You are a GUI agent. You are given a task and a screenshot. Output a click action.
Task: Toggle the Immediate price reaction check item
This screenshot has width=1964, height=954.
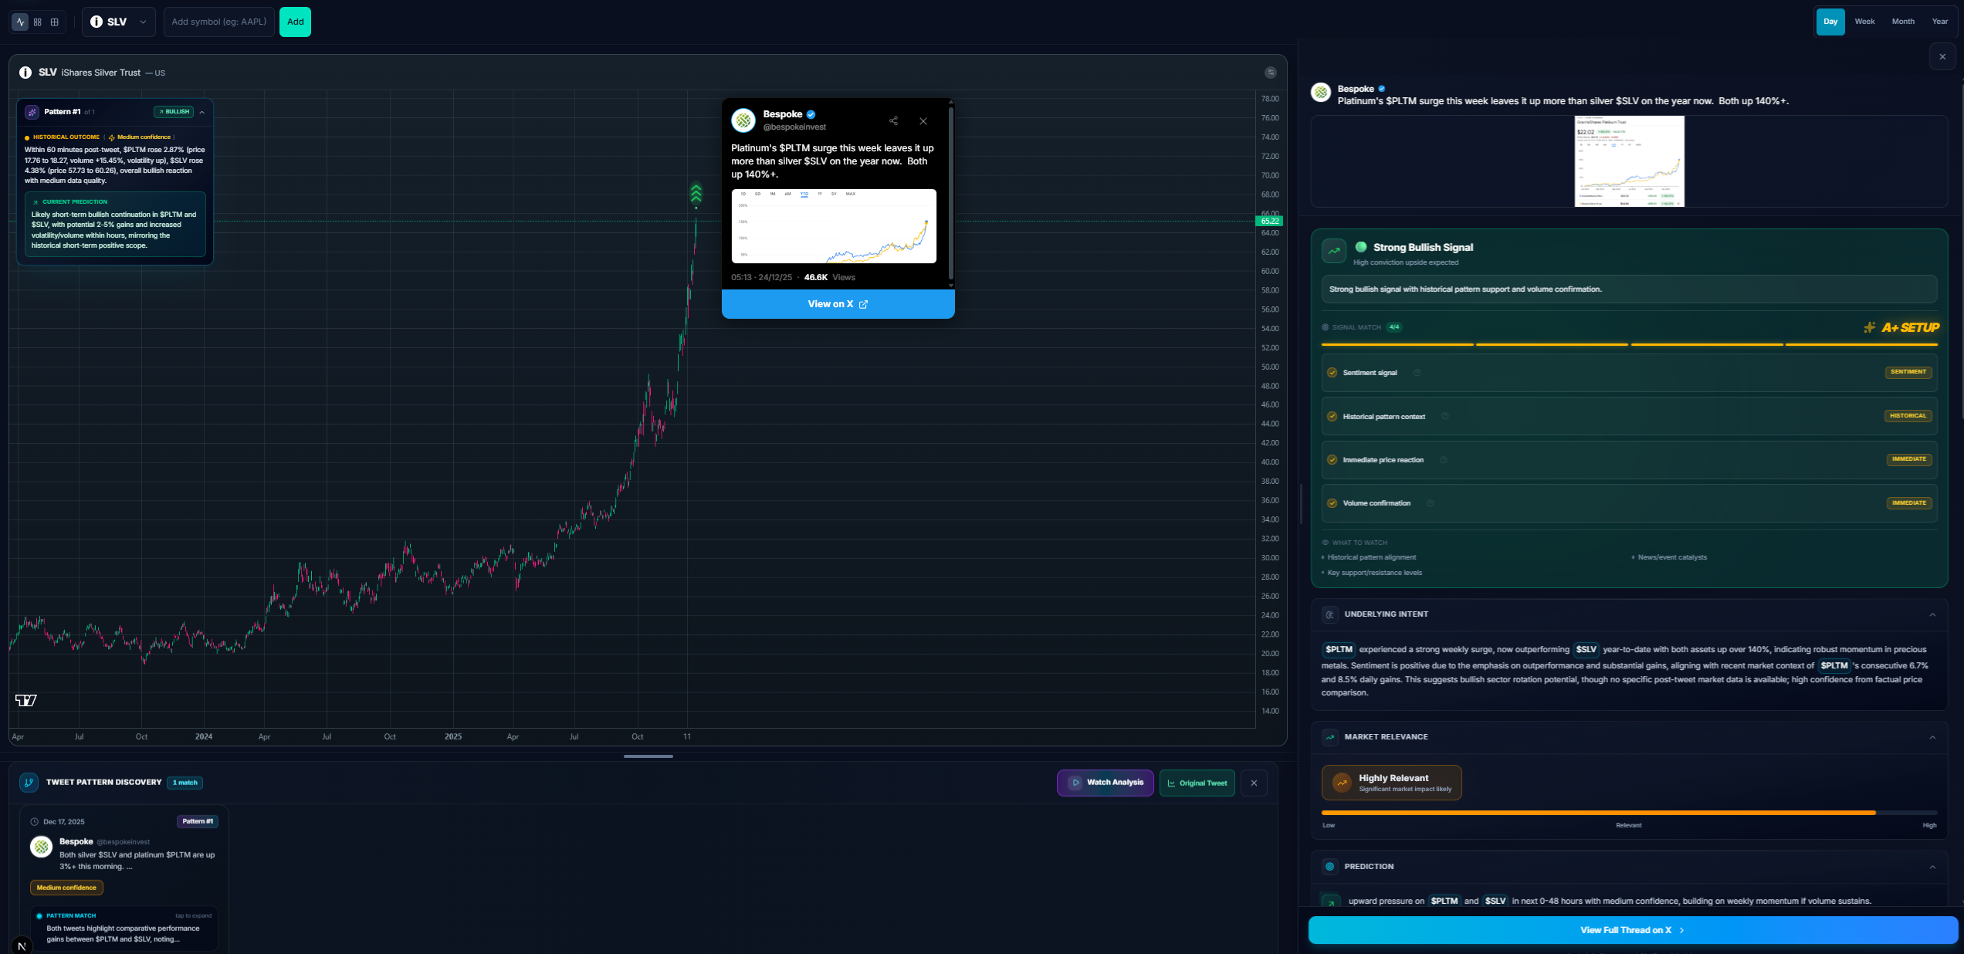(1332, 460)
